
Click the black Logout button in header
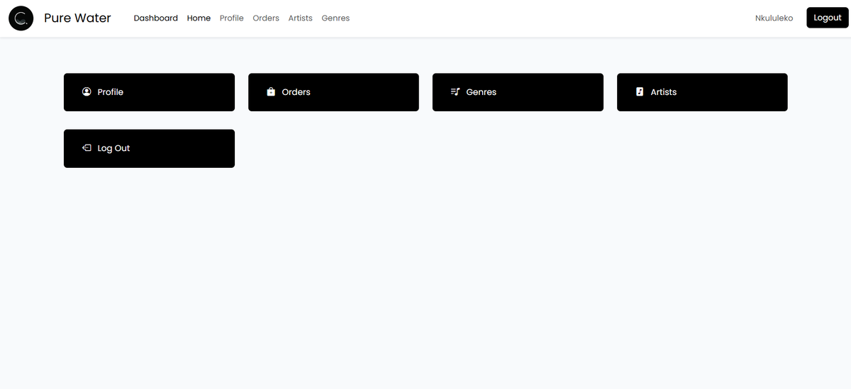828,18
